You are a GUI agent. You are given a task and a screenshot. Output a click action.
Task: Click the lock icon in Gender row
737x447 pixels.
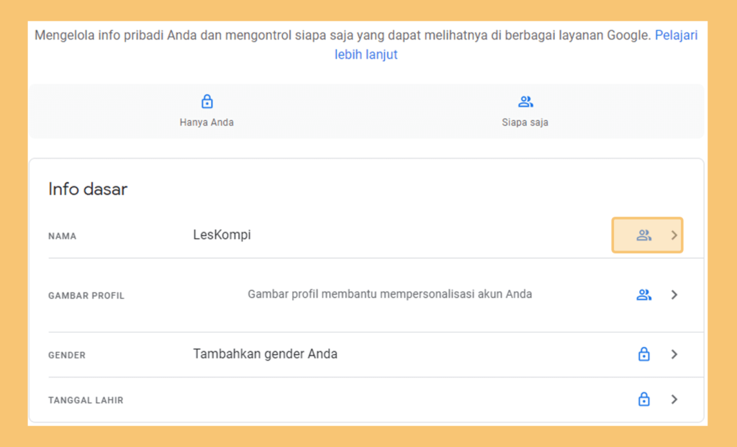(x=644, y=354)
